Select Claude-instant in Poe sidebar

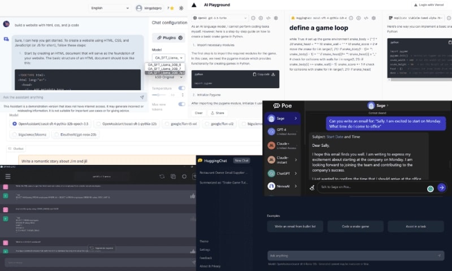[x=282, y=159]
